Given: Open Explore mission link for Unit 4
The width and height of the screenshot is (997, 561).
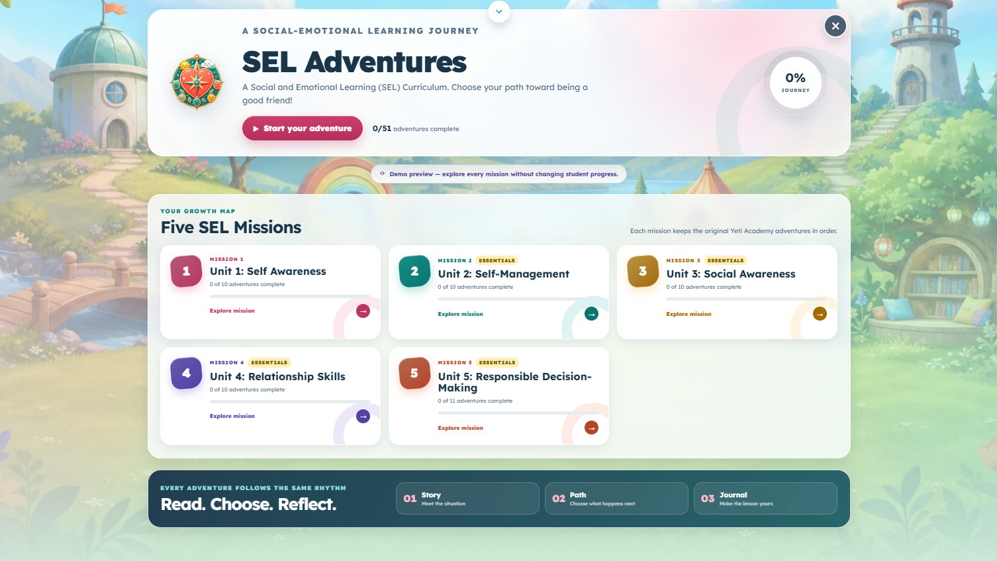Looking at the screenshot, I should pyautogui.click(x=232, y=416).
